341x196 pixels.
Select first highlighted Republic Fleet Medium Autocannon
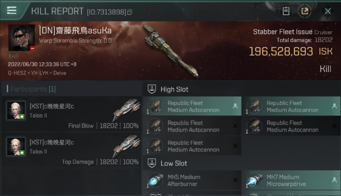pos(192,106)
